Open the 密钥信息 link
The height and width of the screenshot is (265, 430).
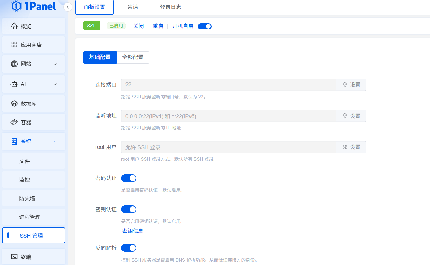click(x=133, y=231)
